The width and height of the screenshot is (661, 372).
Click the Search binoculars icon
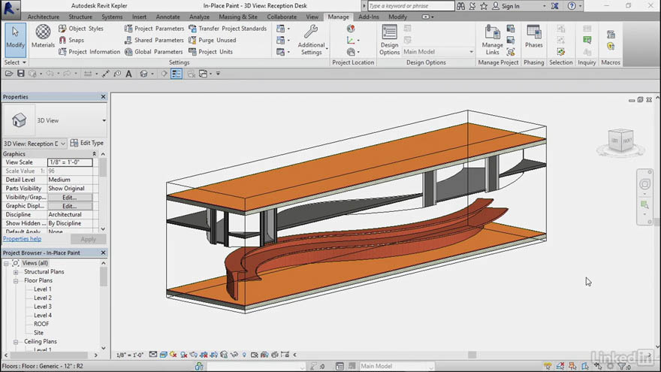[460, 6]
